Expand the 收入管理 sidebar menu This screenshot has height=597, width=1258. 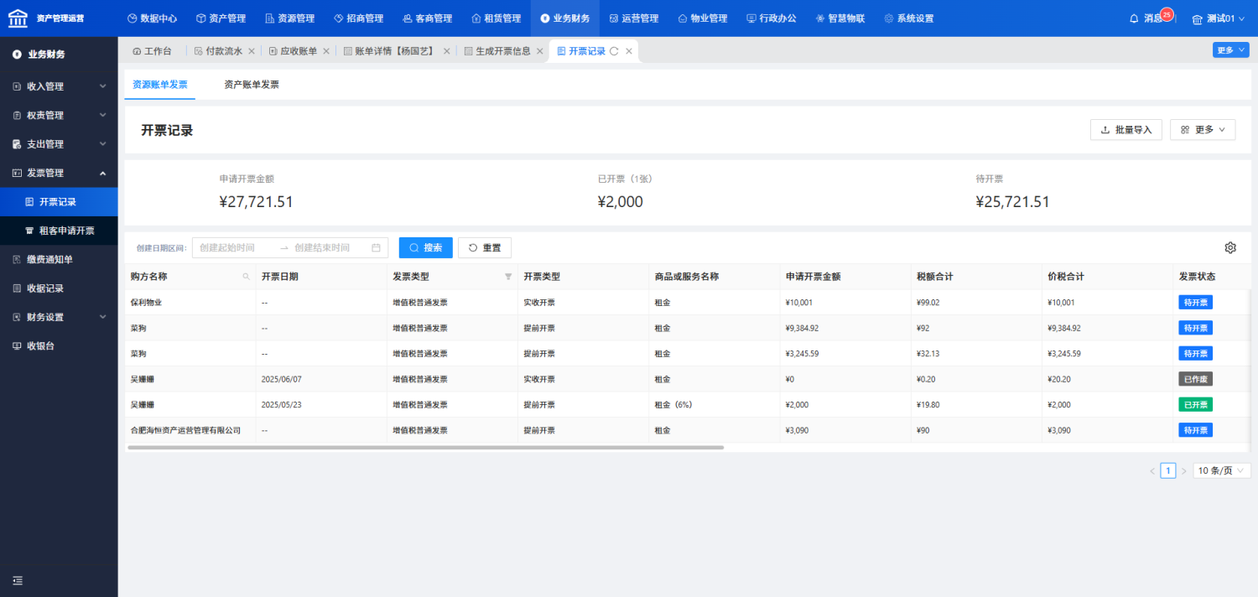click(59, 86)
